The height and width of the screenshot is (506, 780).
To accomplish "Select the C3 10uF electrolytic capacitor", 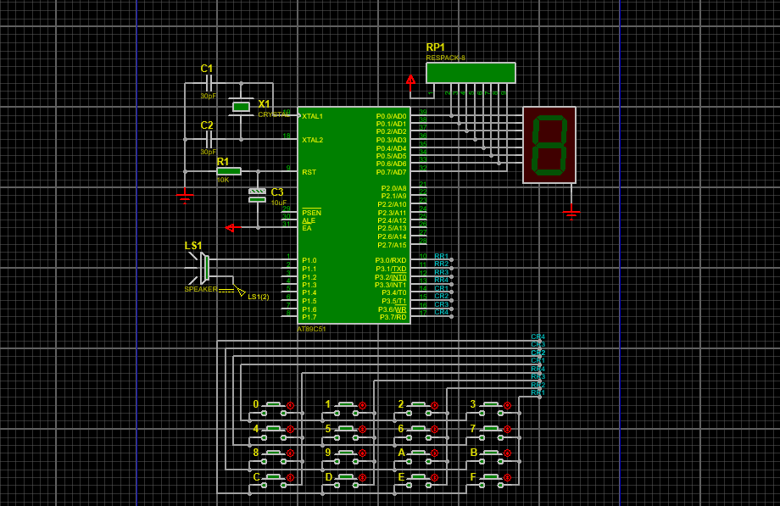I will pyautogui.click(x=257, y=195).
